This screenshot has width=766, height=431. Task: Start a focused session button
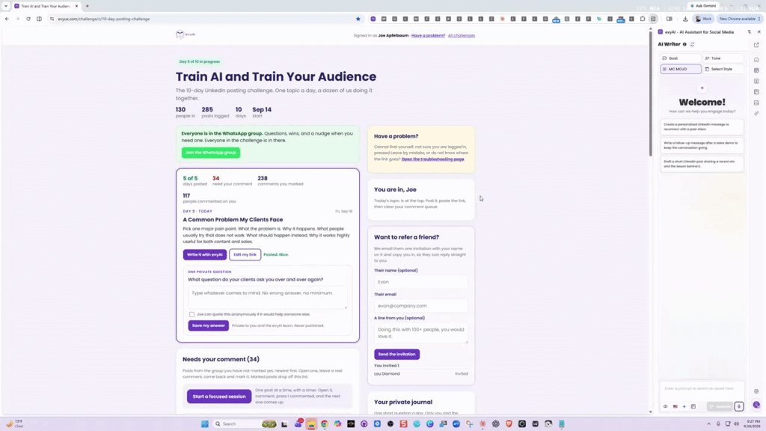(219, 397)
